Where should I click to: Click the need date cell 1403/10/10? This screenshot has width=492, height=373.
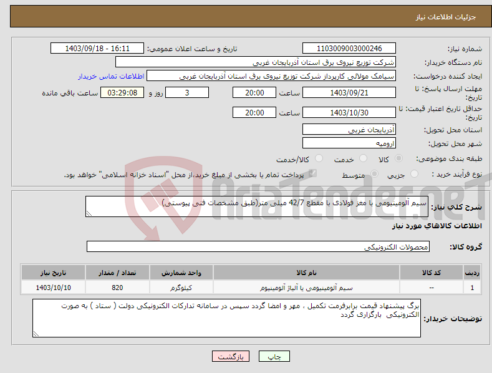click(54, 288)
